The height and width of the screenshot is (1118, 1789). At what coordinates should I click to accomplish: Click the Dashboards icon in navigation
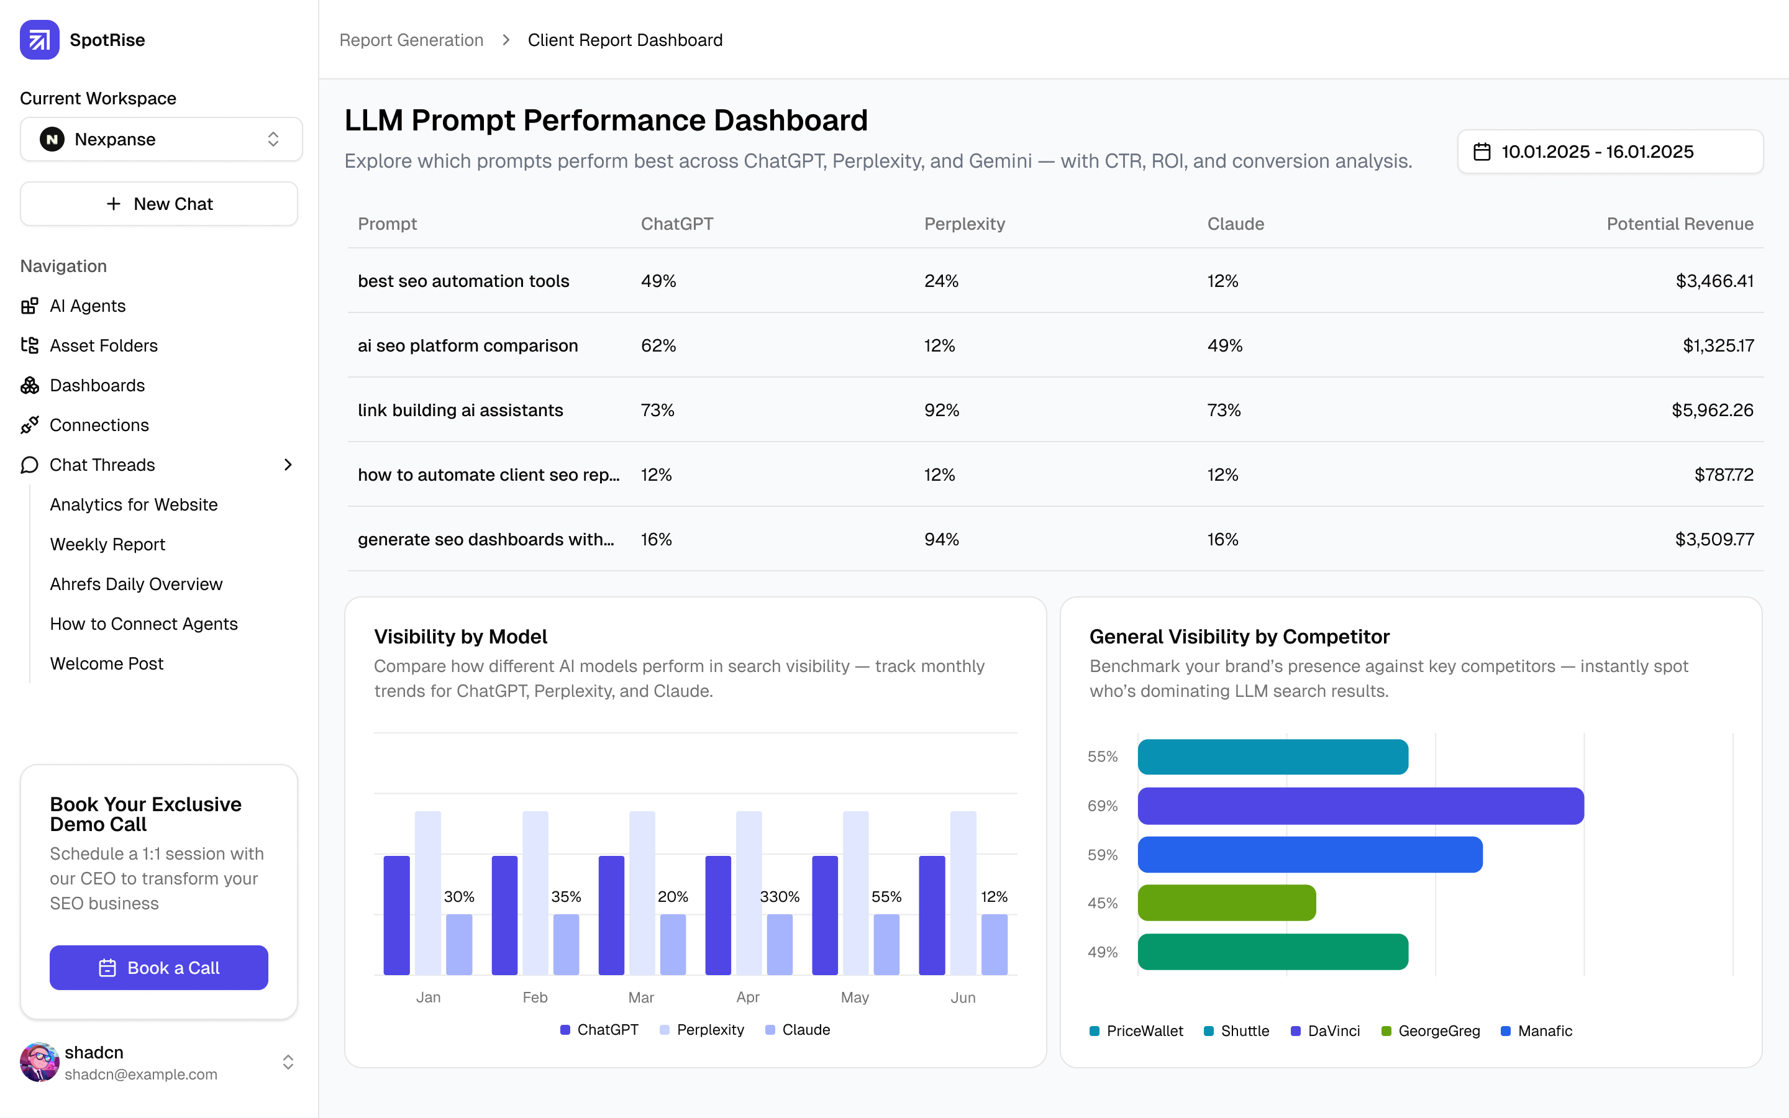tap(30, 385)
